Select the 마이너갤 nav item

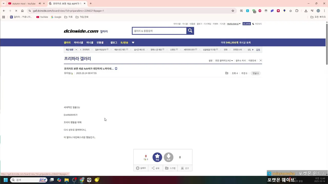coord(78,43)
